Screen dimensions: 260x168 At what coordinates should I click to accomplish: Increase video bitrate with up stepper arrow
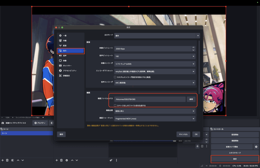coord(193,47)
